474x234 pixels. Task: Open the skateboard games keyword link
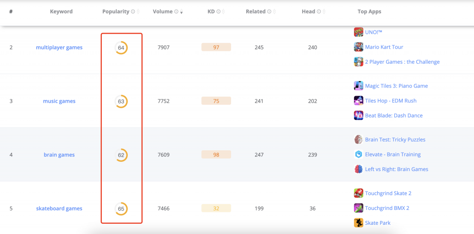pos(59,209)
